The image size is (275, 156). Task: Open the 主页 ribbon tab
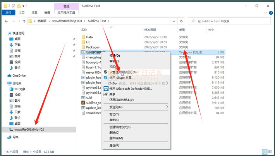point(22,13)
